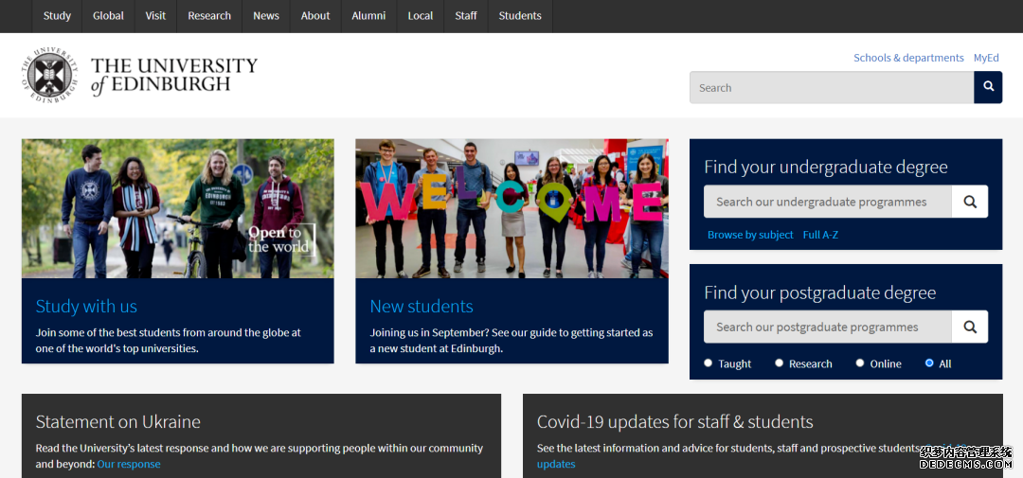The width and height of the screenshot is (1023, 478).
Task: Click the Find your undergraduate degree heading
Action: (x=825, y=167)
